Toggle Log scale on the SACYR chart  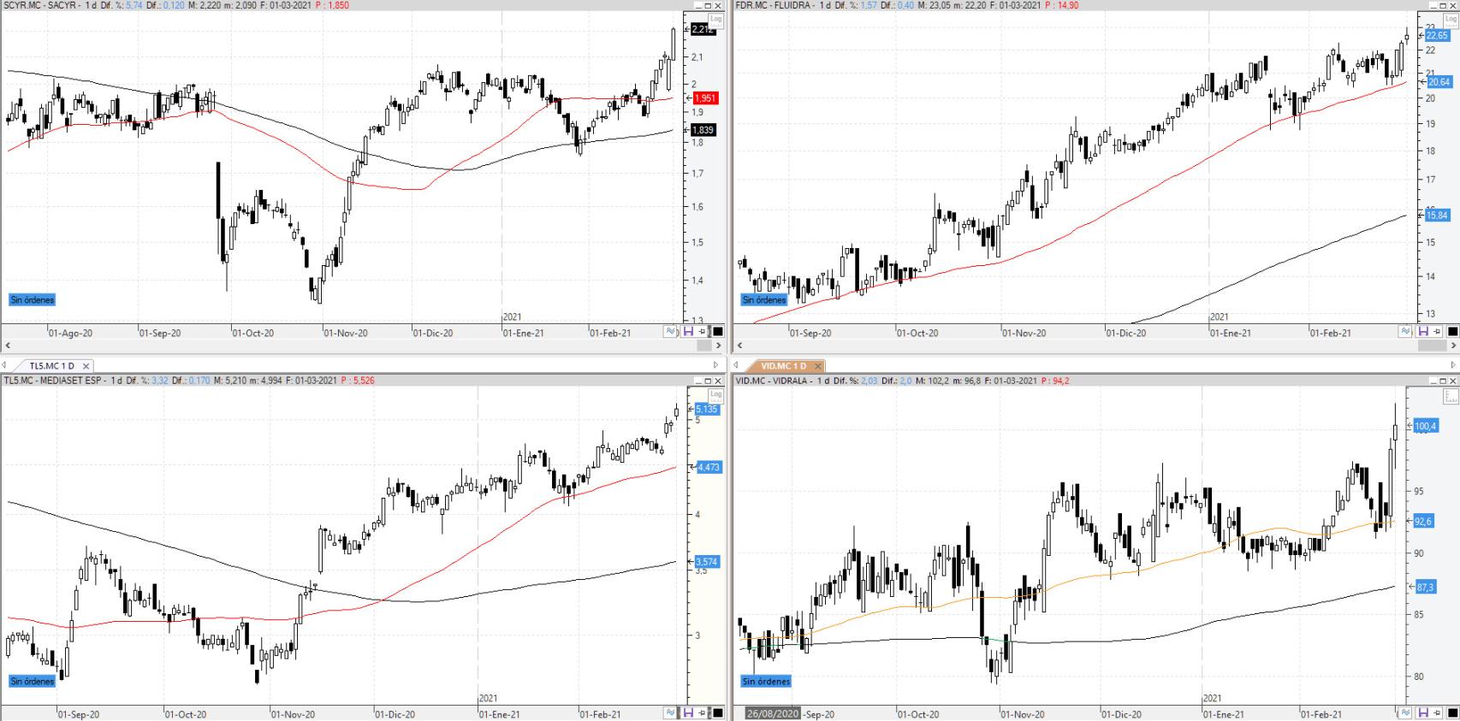pos(718,19)
